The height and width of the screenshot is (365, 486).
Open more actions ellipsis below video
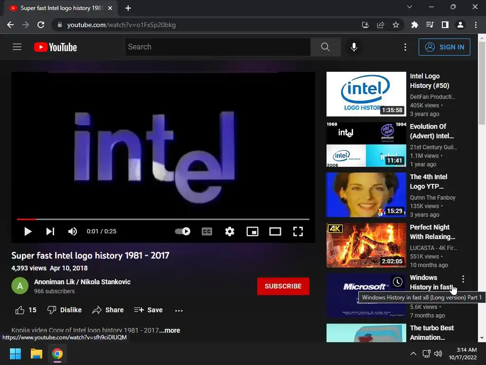click(x=179, y=310)
